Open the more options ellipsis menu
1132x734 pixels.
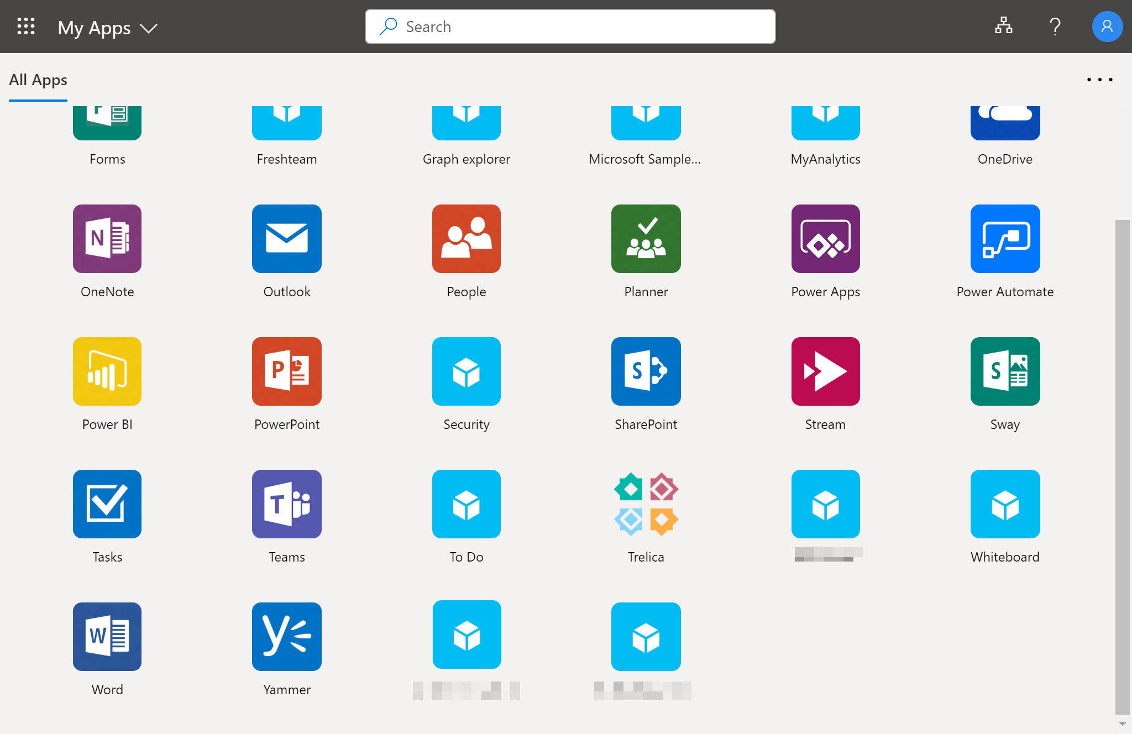[x=1099, y=80]
